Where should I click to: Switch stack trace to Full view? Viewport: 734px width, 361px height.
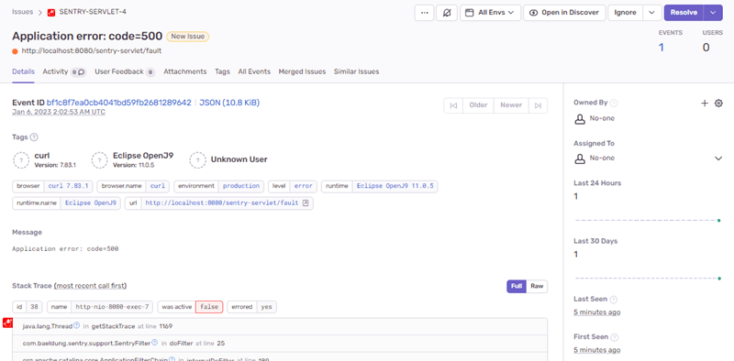pyautogui.click(x=517, y=286)
